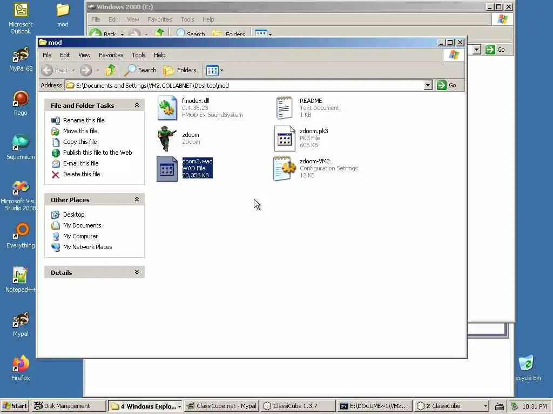Open Tools menu in Windows 2000 (C:) window

tap(187, 19)
